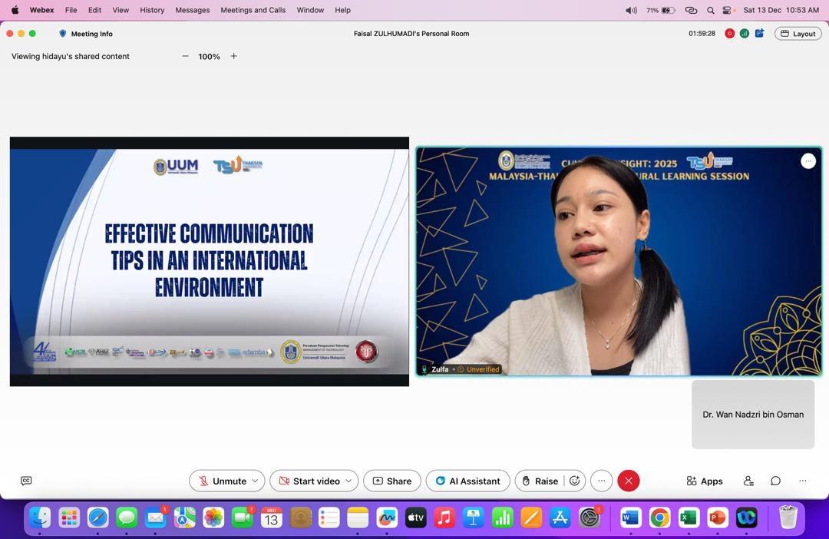Open the Meetings and Calls menu
This screenshot has height=539, width=829.
tap(253, 10)
